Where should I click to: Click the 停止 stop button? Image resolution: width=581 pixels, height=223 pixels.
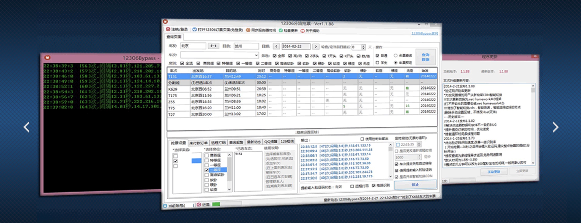click(x=415, y=185)
